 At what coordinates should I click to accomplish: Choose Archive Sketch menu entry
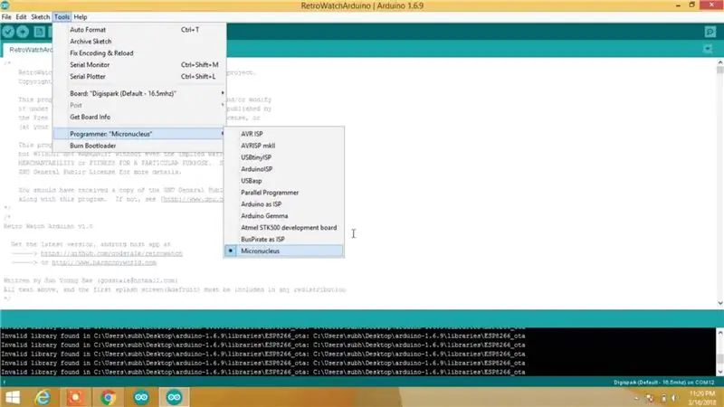139,42
